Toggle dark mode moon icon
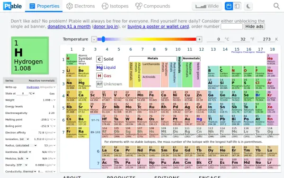Screen dimensions: 284x178 click(x=248, y=6)
